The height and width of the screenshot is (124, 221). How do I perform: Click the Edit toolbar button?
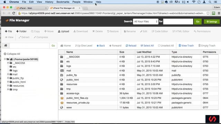(144, 31)
